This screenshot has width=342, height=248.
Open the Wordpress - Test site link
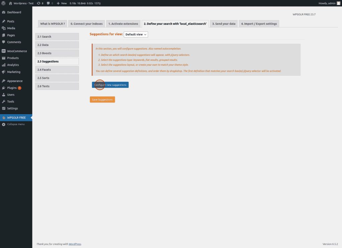pos(23,3)
